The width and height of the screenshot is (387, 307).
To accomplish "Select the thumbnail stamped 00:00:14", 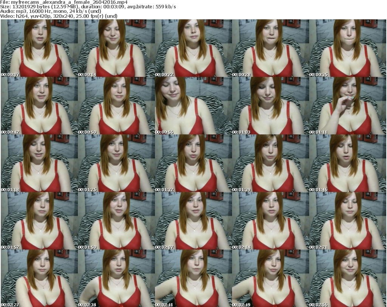I will (116, 48).
